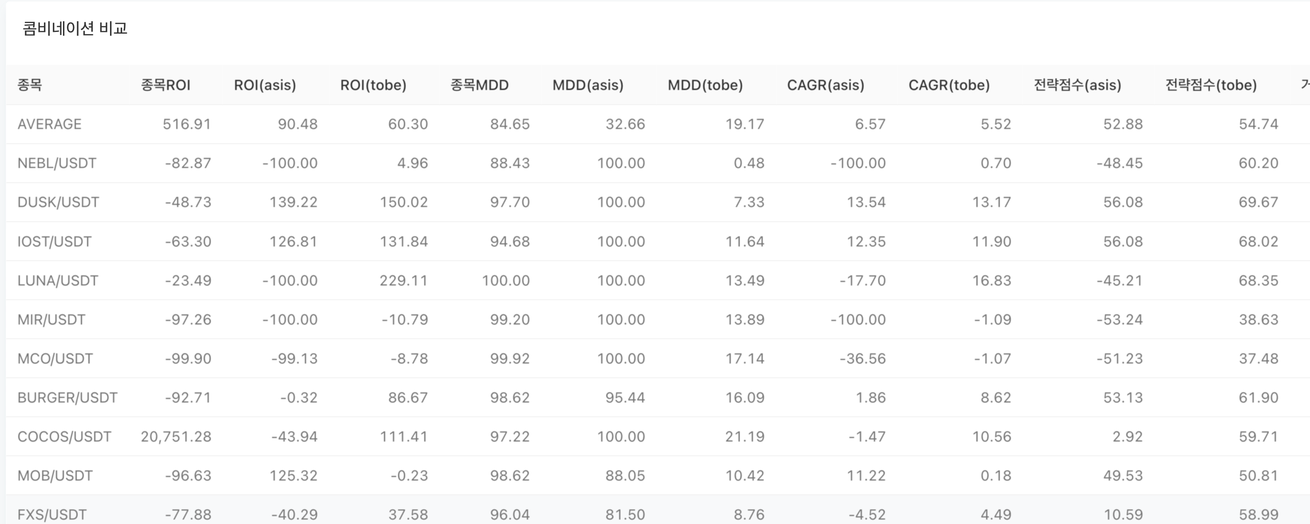Click the ROI(asis) column header
Viewport: 1310px width, 524px height.
265,85
